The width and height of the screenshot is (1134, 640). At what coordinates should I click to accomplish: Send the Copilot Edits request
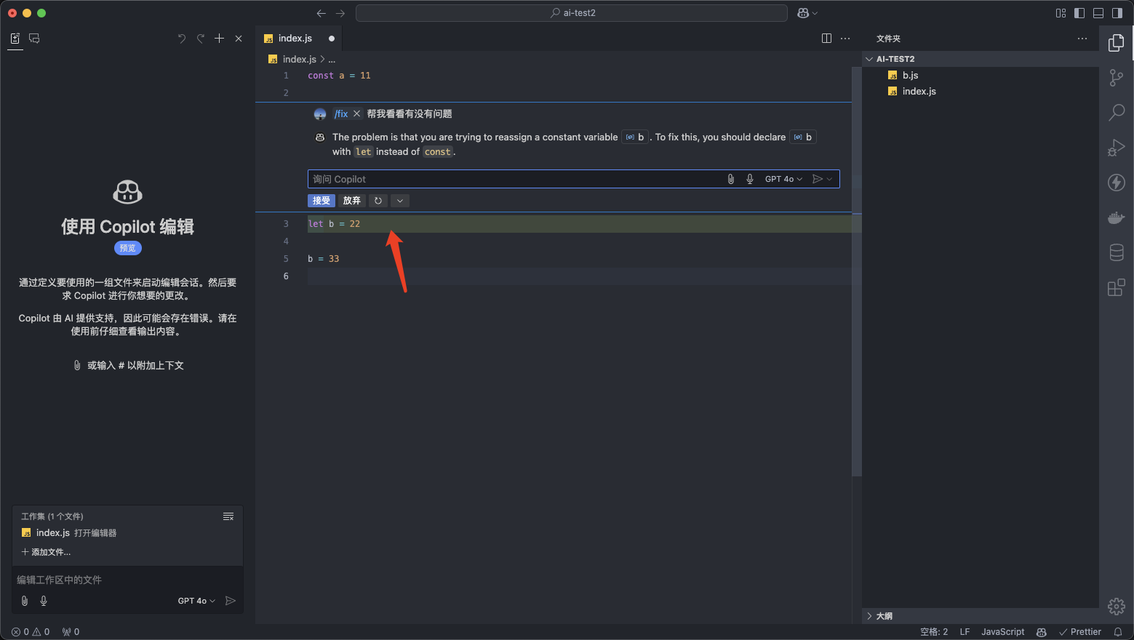[x=231, y=601]
